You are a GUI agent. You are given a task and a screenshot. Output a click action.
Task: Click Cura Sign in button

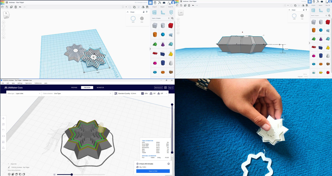click(171, 87)
